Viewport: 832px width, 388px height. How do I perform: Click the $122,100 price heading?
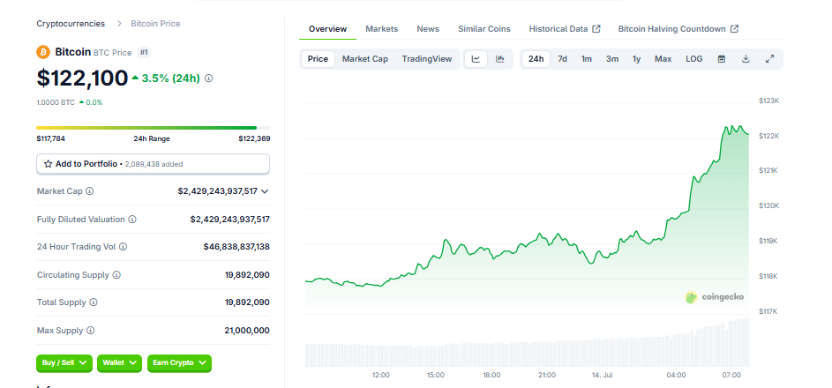pyautogui.click(x=82, y=78)
